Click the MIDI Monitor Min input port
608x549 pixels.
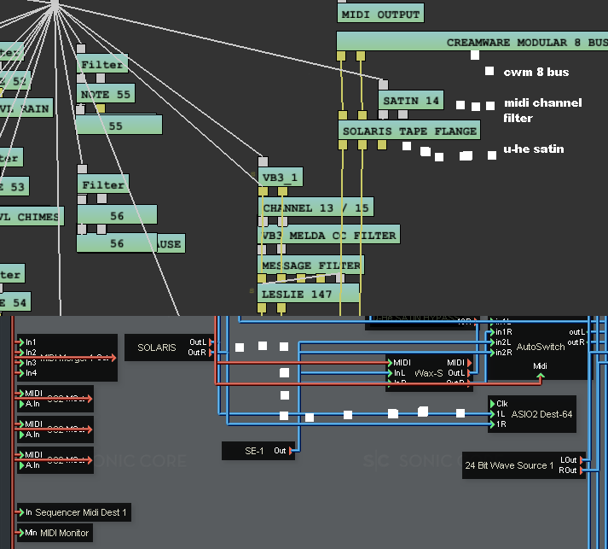coord(21,533)
